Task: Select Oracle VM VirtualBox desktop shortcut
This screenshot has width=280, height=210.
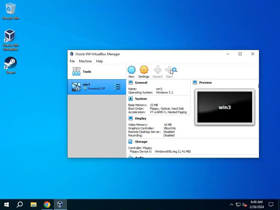Action: pos(10,40)
